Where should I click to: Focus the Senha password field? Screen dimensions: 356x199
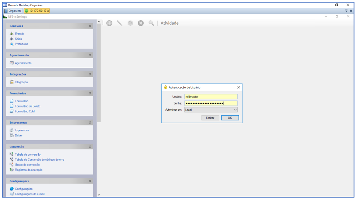pos(211,103)
